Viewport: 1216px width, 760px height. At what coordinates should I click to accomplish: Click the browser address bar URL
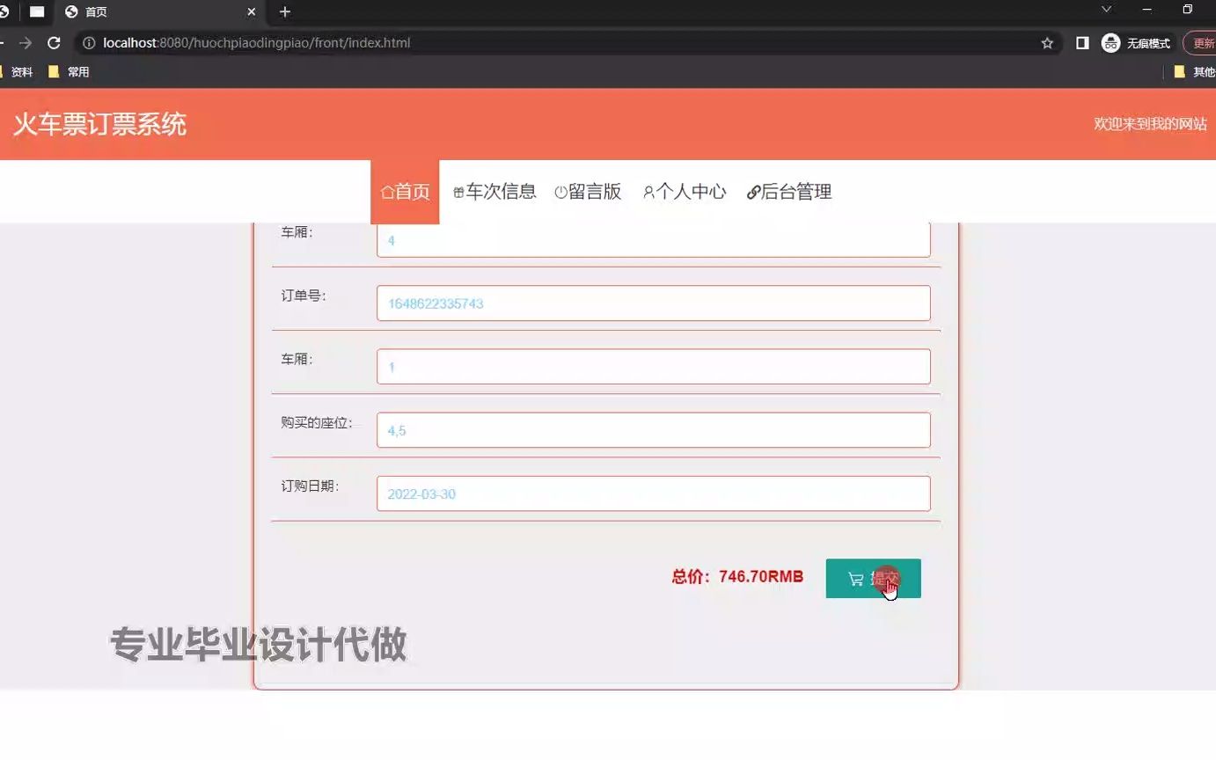point(256,43)
